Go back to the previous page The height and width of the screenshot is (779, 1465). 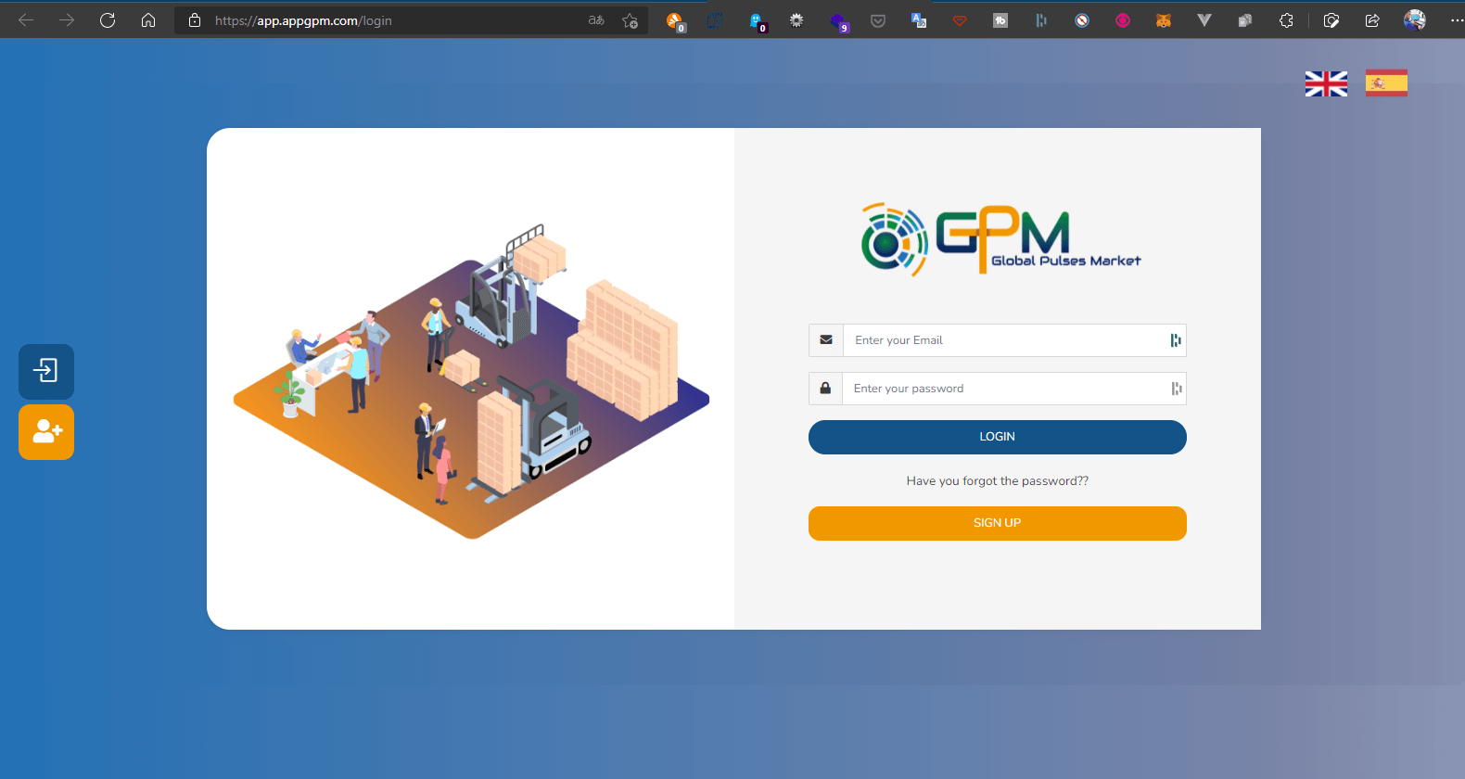pos(26,20)
